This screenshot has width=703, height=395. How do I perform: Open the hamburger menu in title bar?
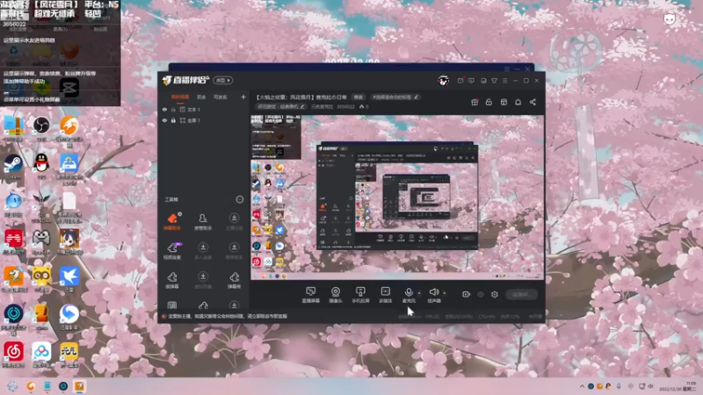click(x=504, y=81)
